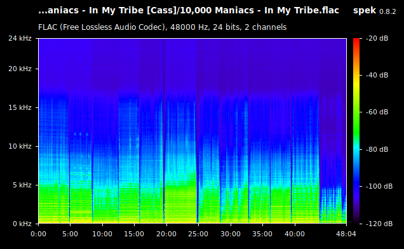This screenshot has width=404, height=249.
Task: Click the '40:00' time axis label
Action: pyautogui.click(x=295, y=234)
